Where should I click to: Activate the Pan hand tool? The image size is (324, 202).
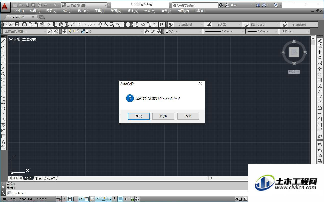(x=100, y=25)
